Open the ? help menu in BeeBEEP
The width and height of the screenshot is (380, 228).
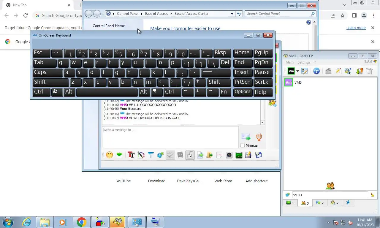pyautogui.click(x=315, y=62)
